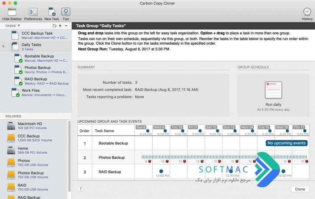Click the Clone button
Screen dimensions: 315x199
coord(300,189)
